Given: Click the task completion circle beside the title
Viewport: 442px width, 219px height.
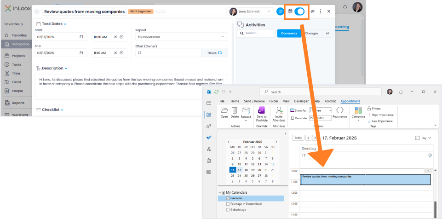Looking at the screenshot, I should 37,12.
